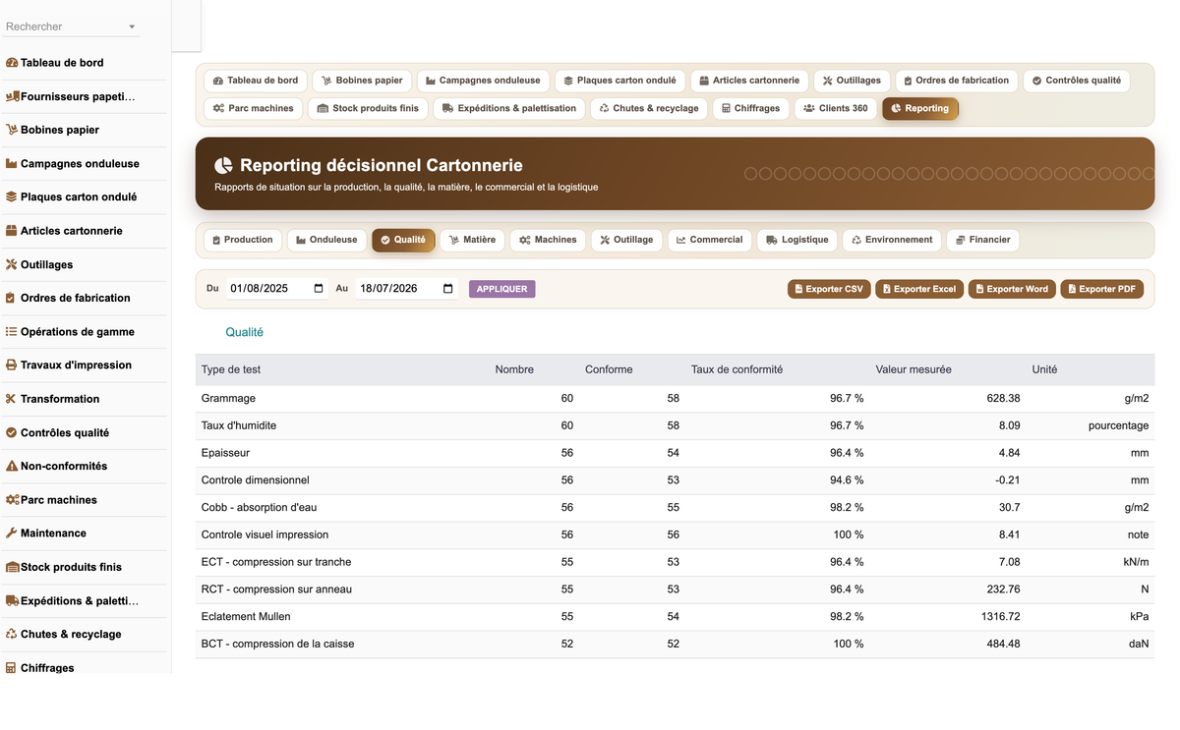
Task: Click the Transformation sidebar scissors icon
Action: click(12, 399)
